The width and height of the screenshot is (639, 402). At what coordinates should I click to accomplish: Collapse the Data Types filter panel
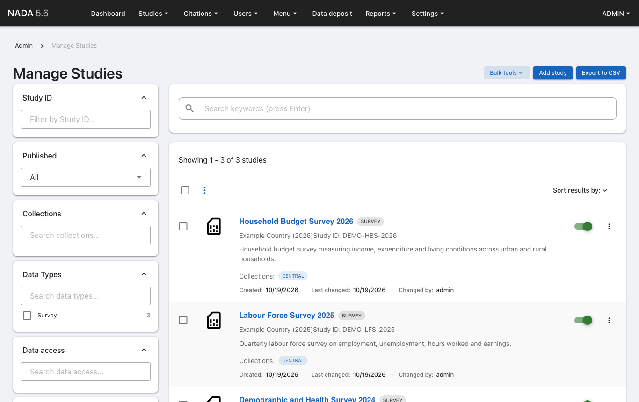(x=144, y=274)
